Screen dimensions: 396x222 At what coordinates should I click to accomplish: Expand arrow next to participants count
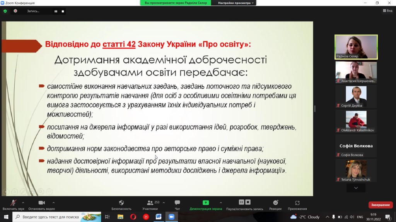coord(164,202)
